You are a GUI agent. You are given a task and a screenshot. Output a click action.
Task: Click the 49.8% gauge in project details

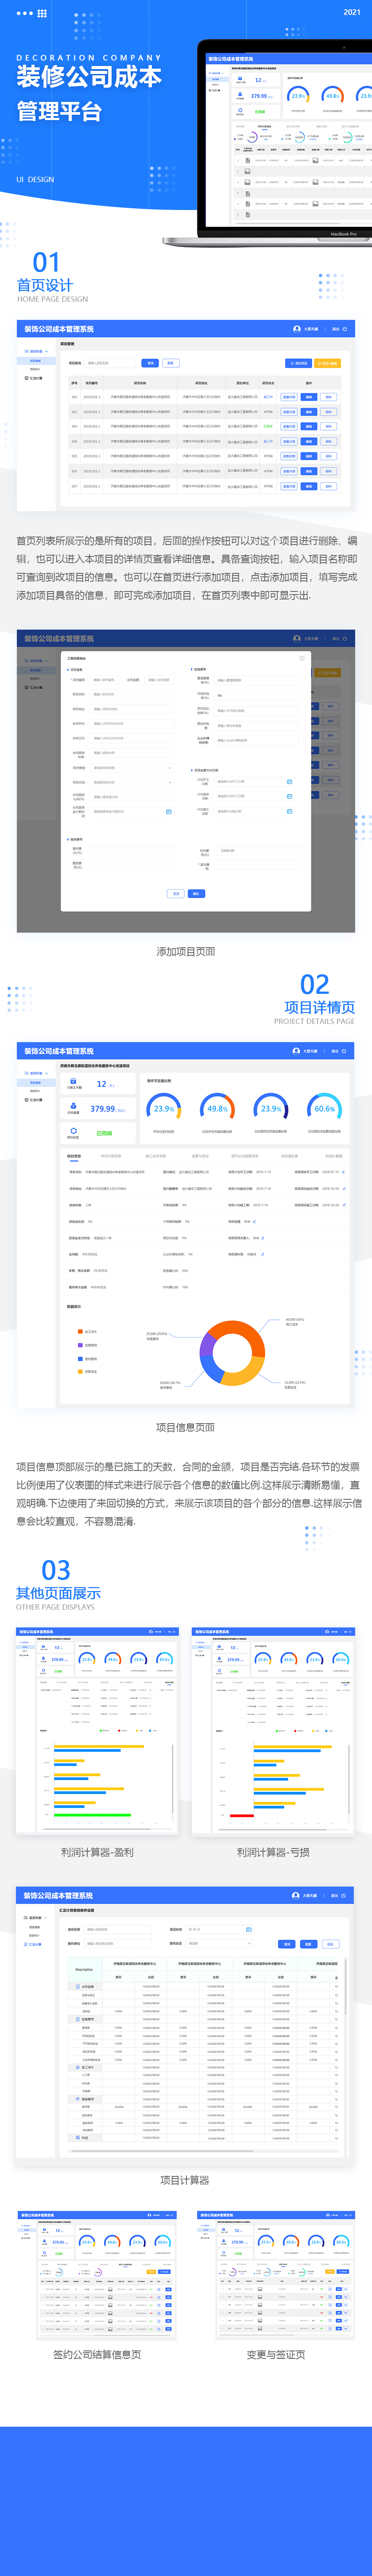(x=217, y=1107)
